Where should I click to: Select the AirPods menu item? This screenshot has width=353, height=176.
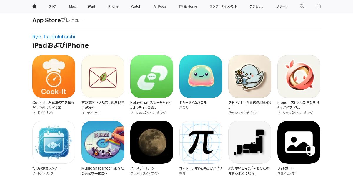coord(160,6)
